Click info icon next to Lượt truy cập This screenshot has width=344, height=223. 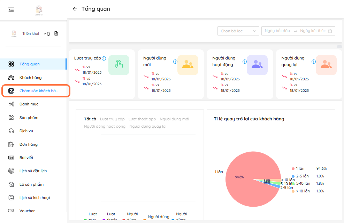[104, 58]
